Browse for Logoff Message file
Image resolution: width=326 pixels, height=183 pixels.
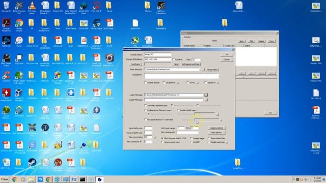click(206, 100)
